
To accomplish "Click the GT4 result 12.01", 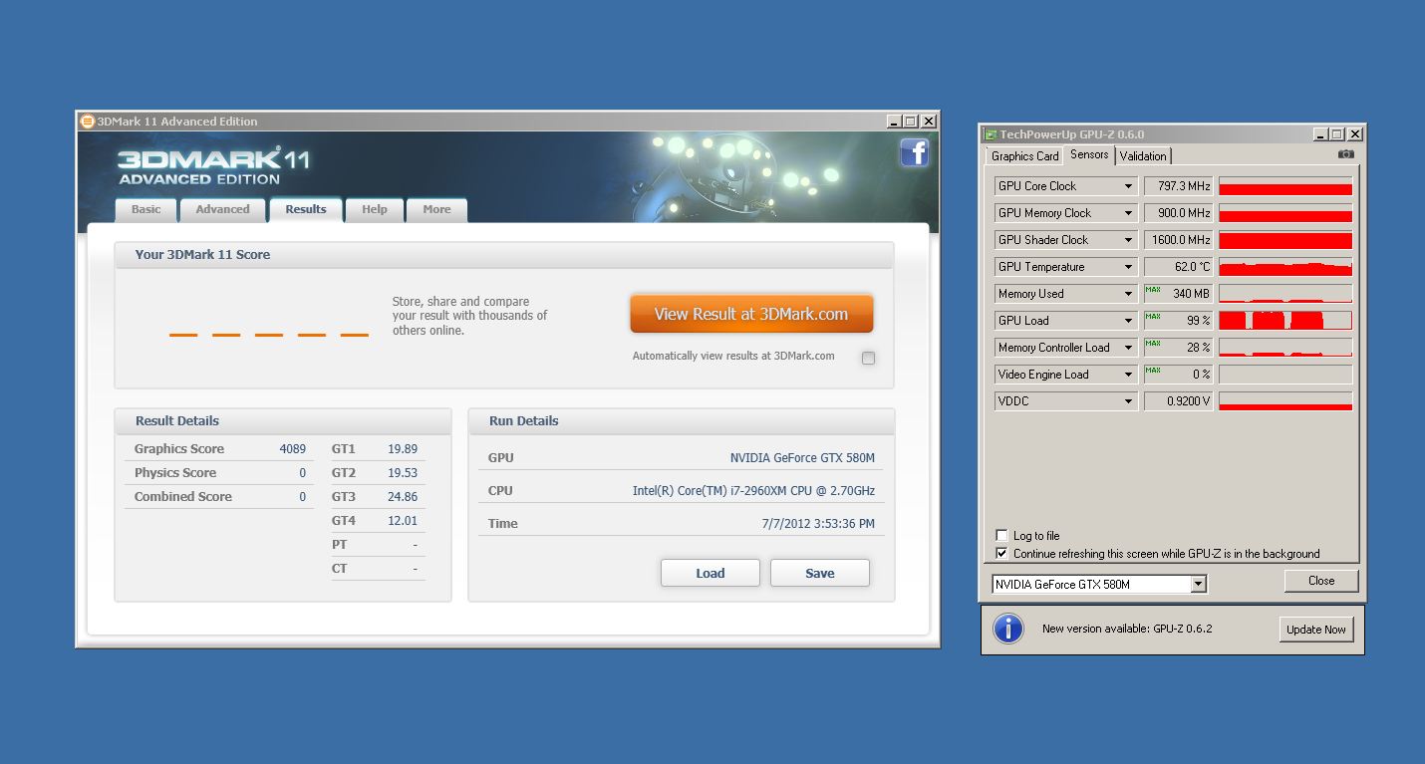I will point(403,521).
